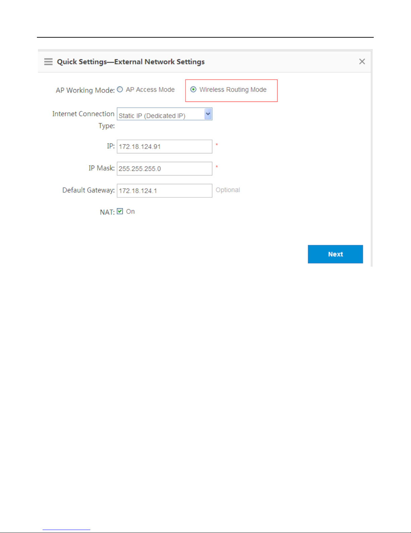Image resolution: width=411 pixels, height=533 pixels.
Task: Open the Internet Connection Type dropdown
Action: pos(164,114)
